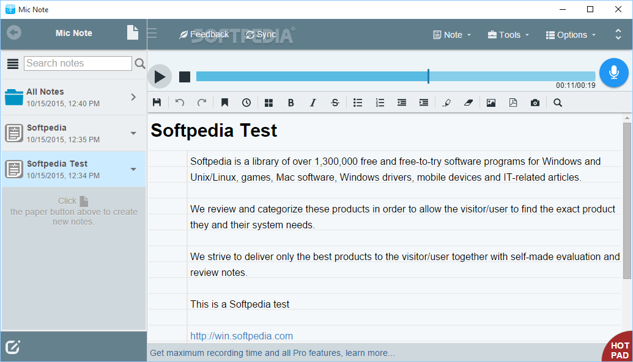Viewport: 633px width, 362px height.
Task: Select the eraser tool
Action: click(x=468, y=103)
